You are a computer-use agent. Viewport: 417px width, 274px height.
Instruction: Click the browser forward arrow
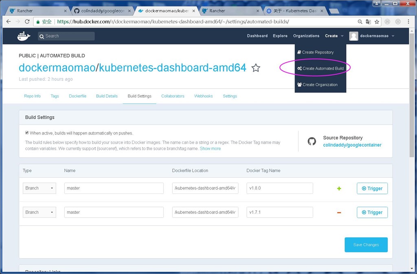click(18, 22)
